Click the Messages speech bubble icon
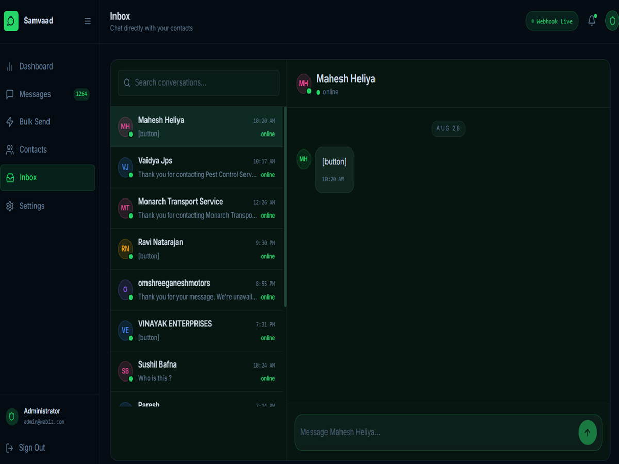The image size is (619, 464). 10,94
